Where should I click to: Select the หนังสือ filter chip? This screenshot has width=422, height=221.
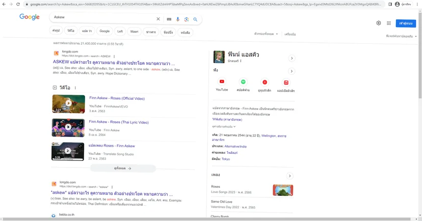(185, 32)
